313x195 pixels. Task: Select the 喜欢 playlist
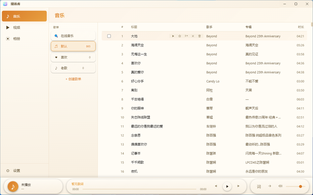click(x=73, y=57)
